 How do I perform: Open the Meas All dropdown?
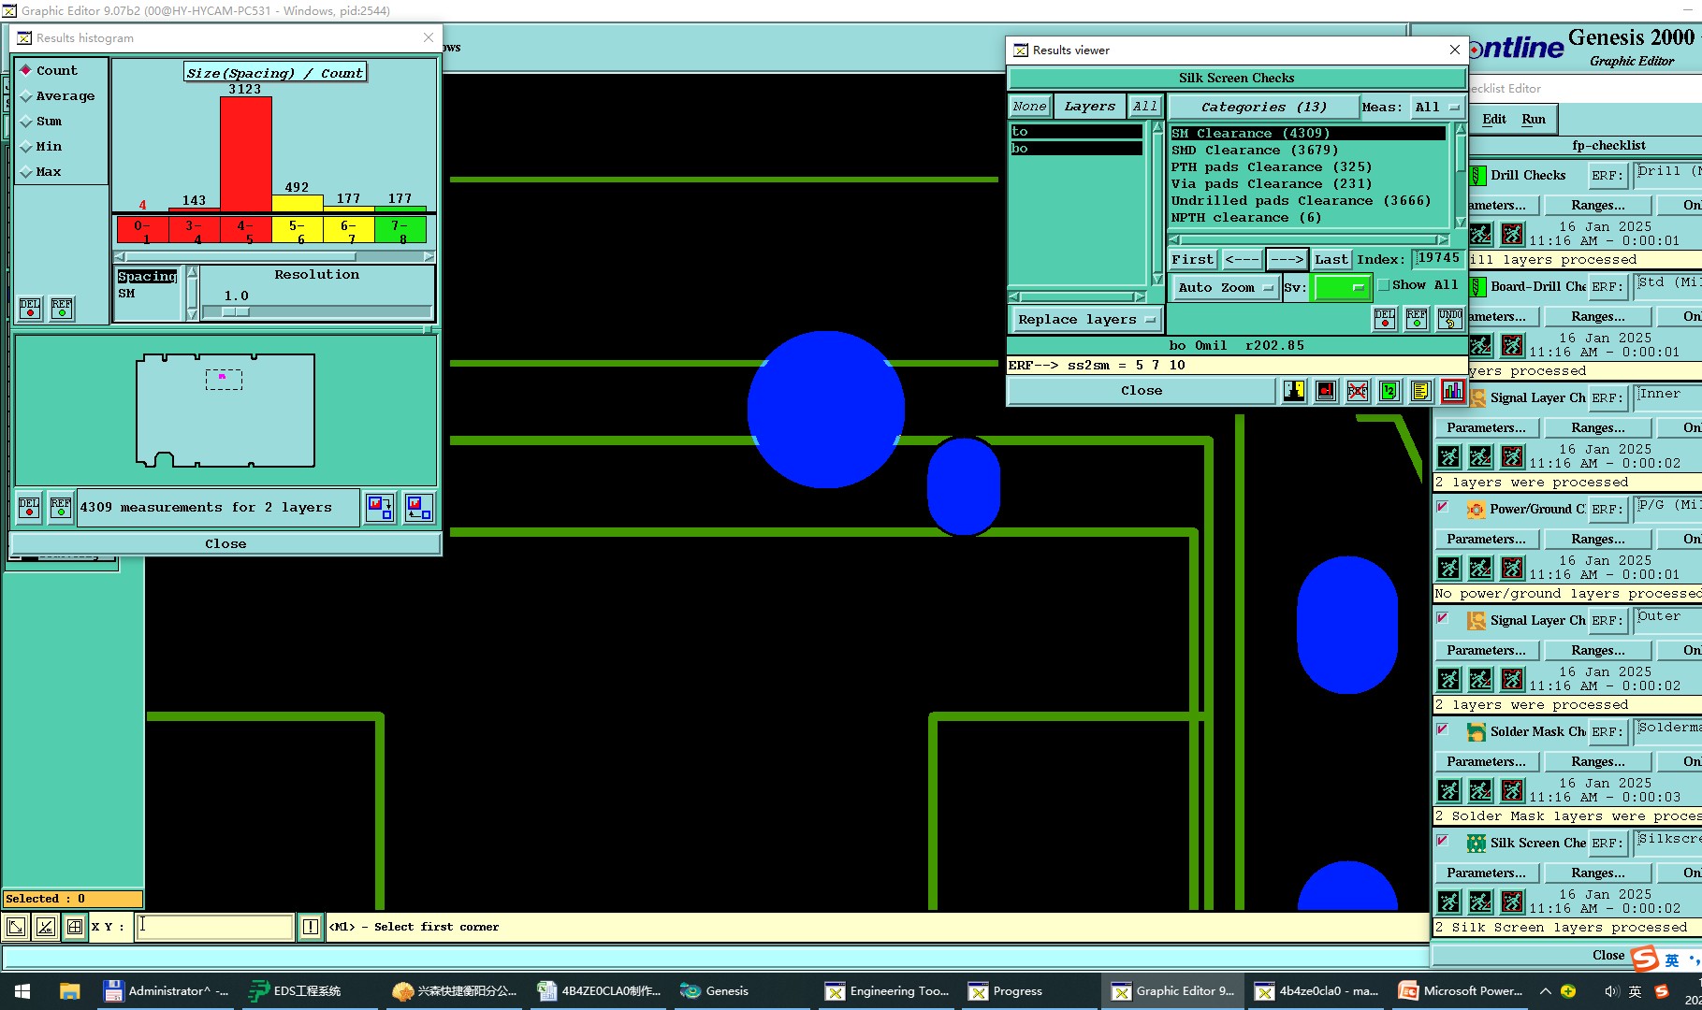[1437, 107]
